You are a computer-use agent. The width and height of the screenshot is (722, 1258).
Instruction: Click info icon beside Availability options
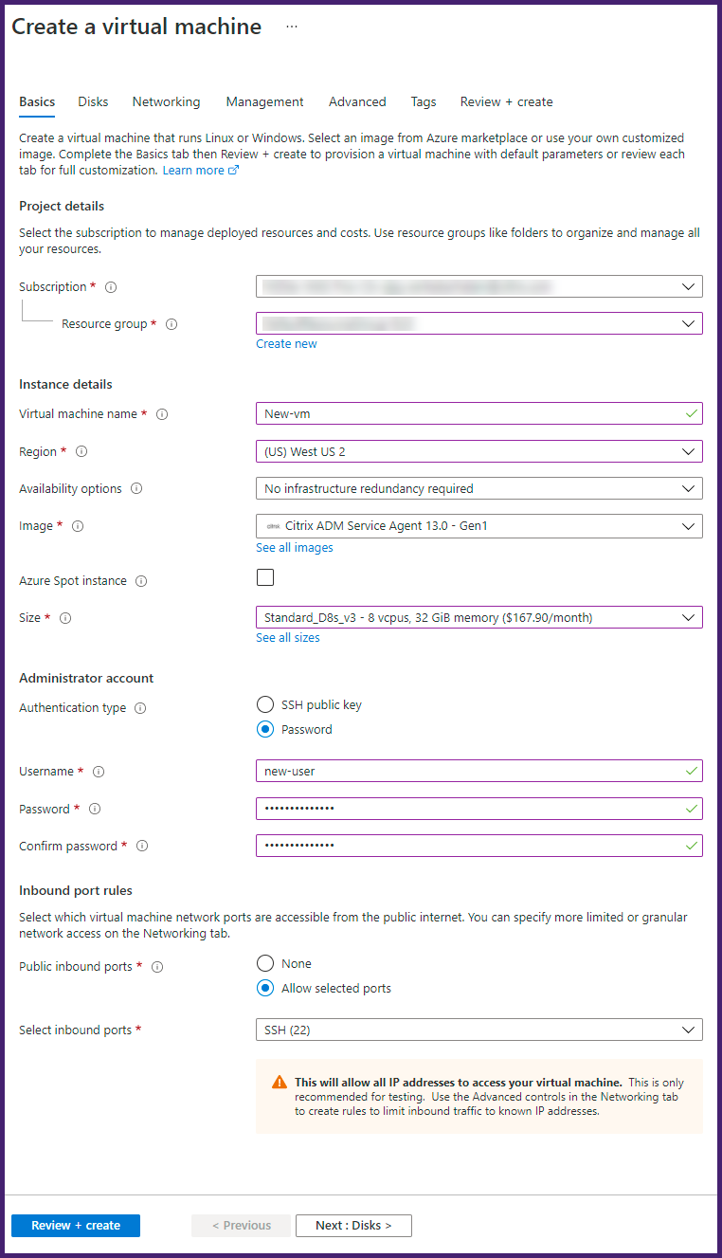coord(136,489)
